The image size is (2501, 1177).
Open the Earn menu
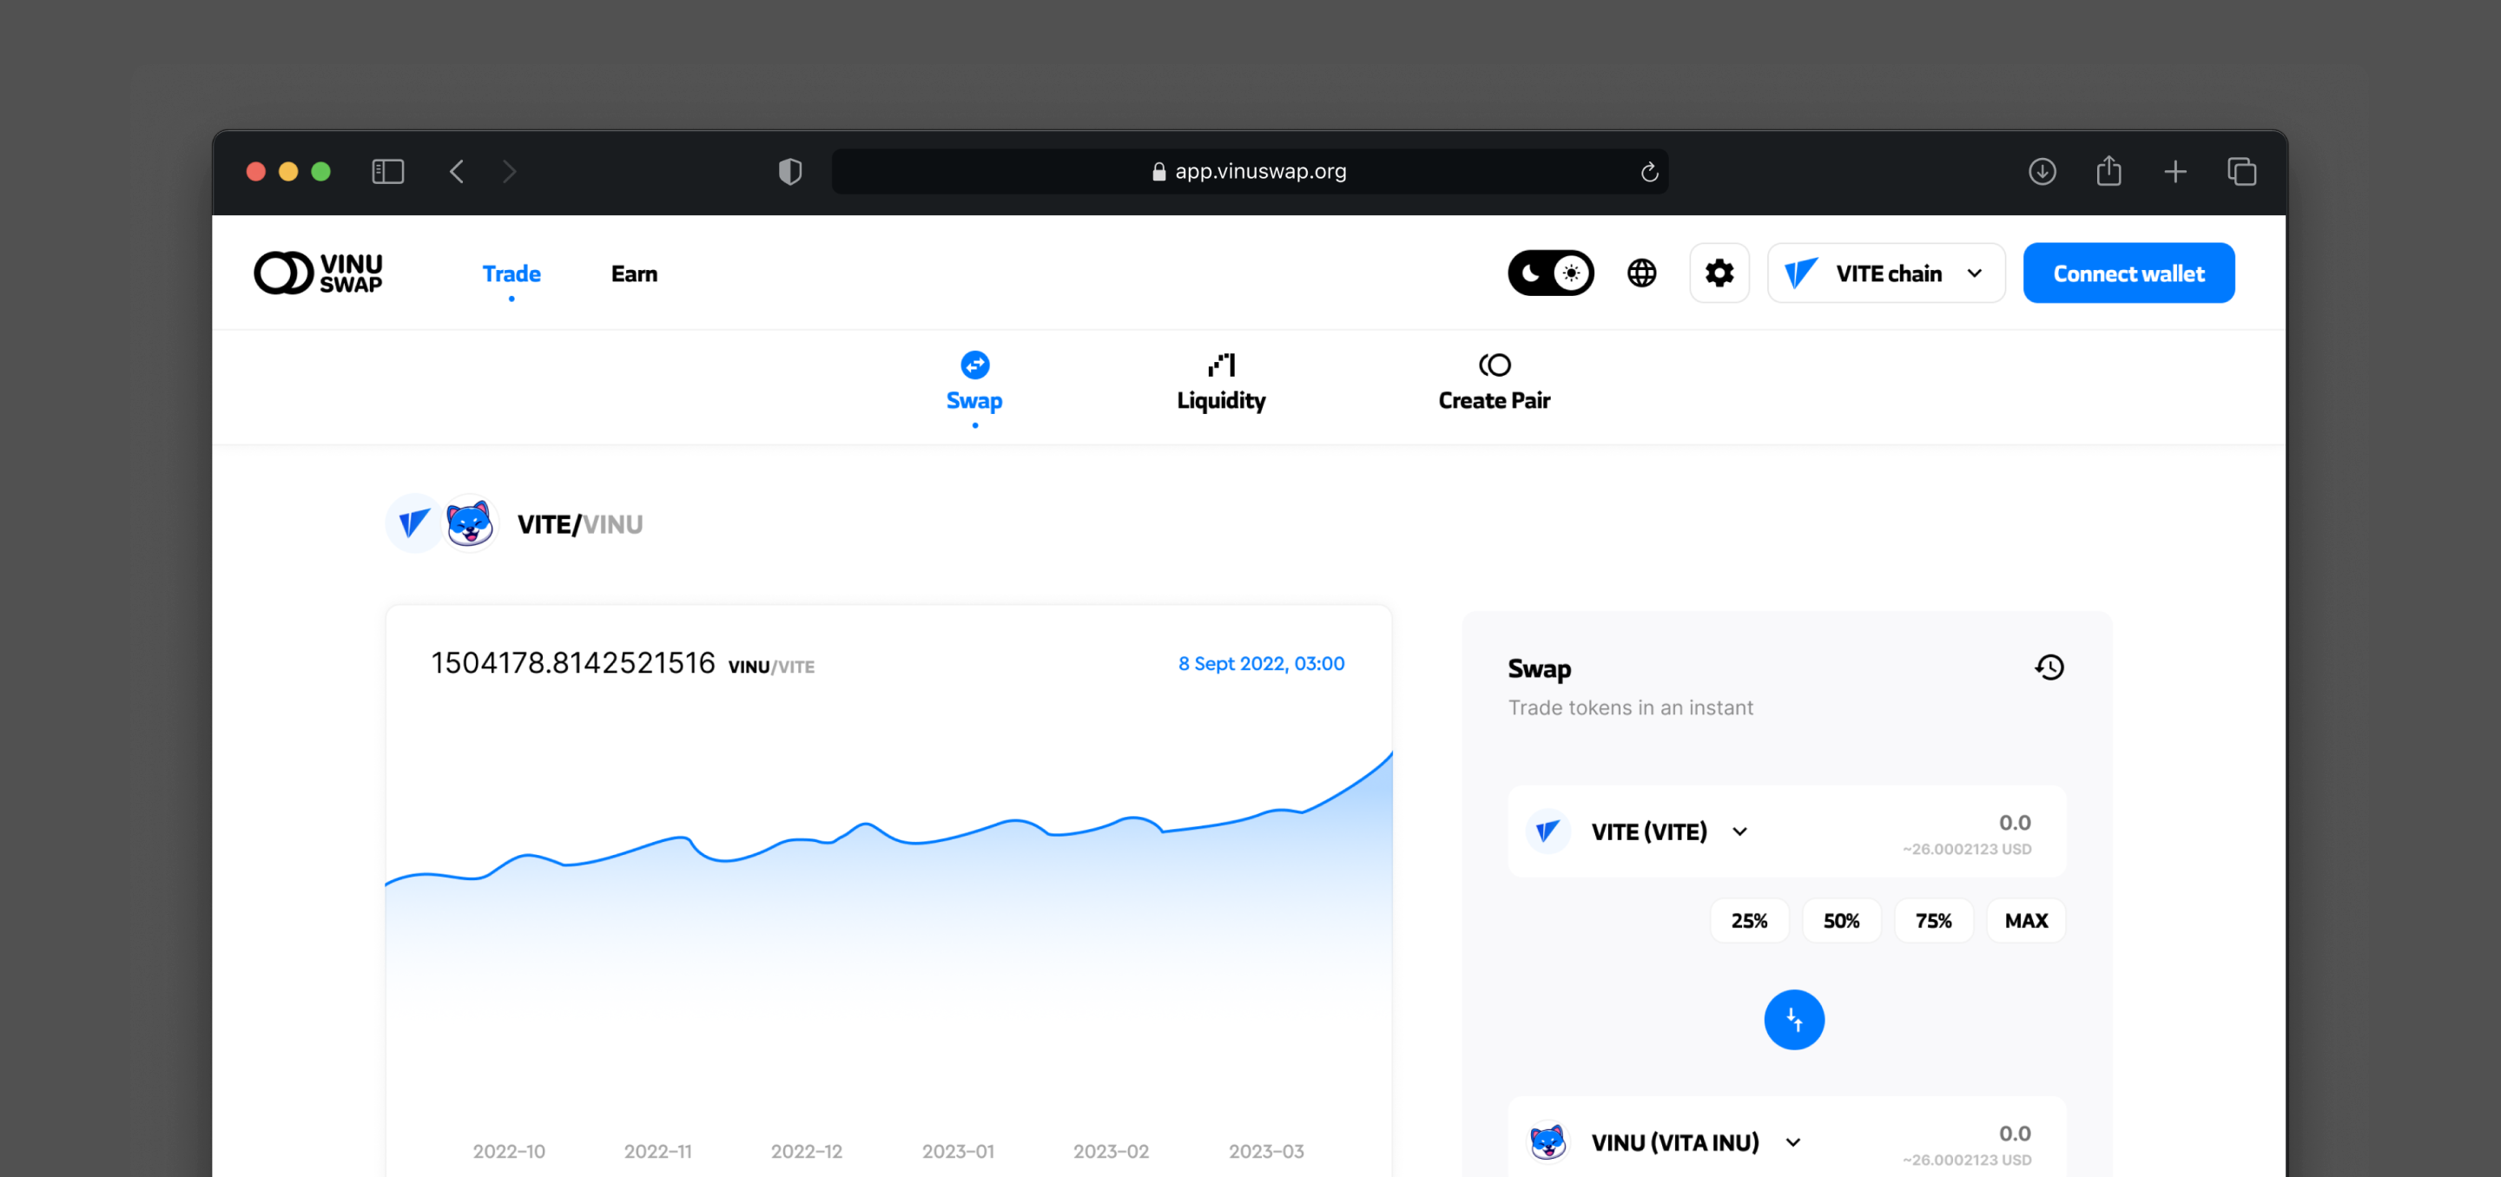(634, 273)
